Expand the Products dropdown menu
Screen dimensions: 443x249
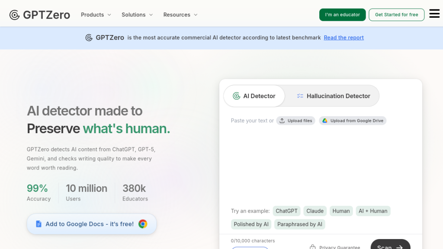click(96, 15)
